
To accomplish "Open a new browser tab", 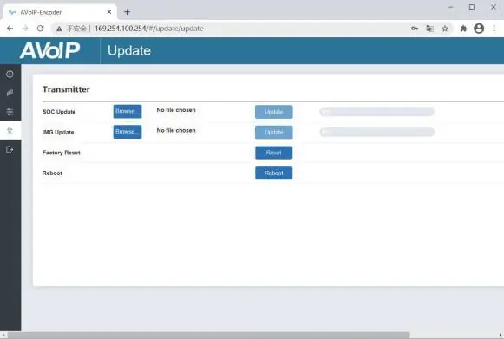I will point(127,12).
